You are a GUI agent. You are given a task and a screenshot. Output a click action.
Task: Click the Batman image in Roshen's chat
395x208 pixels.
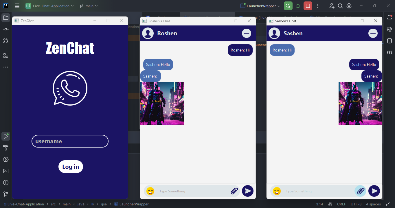(x=162, y=104)
